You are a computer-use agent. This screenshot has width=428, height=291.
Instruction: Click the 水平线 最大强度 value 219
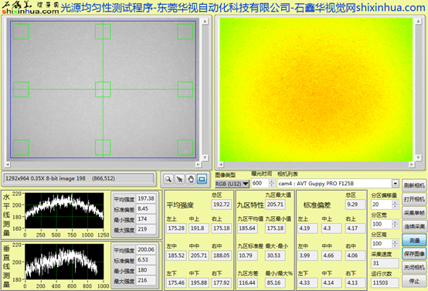coord(146,229)
